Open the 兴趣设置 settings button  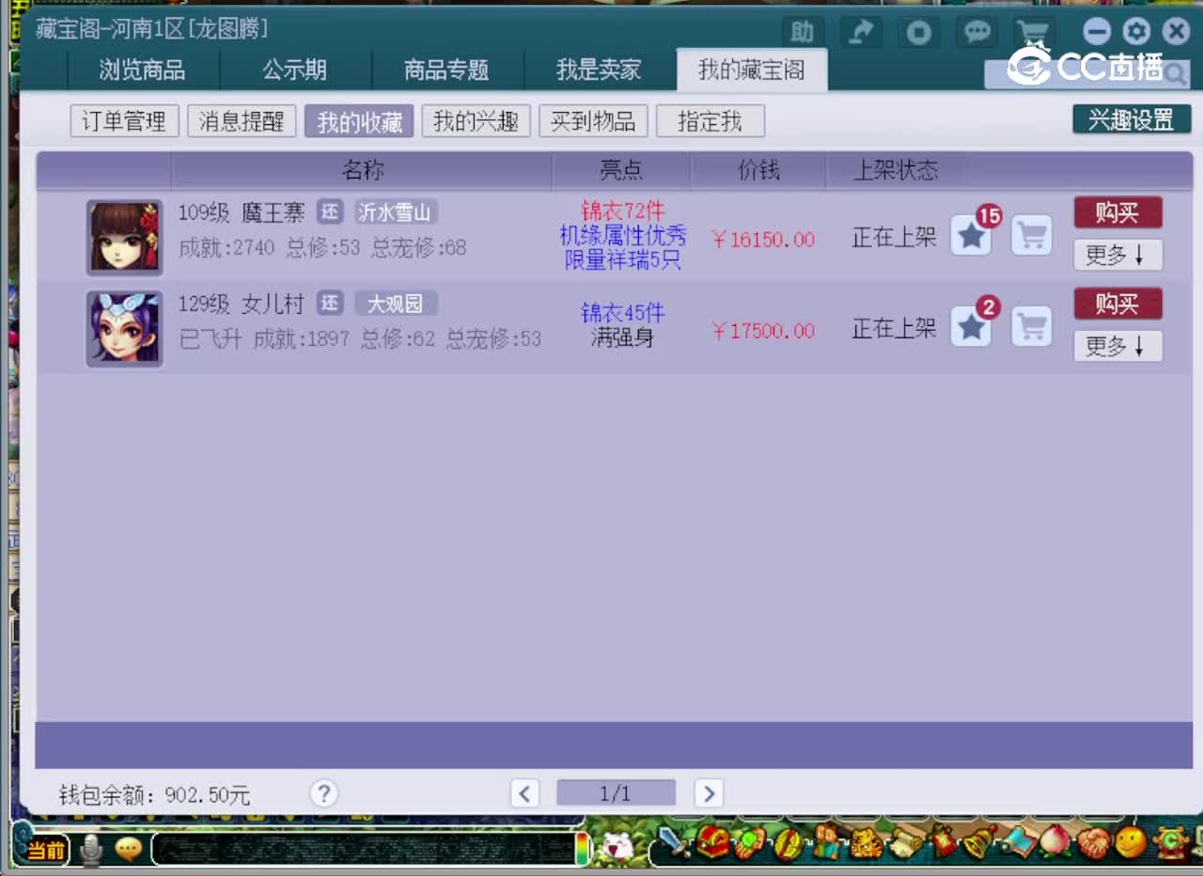[x=1133, y=119]
